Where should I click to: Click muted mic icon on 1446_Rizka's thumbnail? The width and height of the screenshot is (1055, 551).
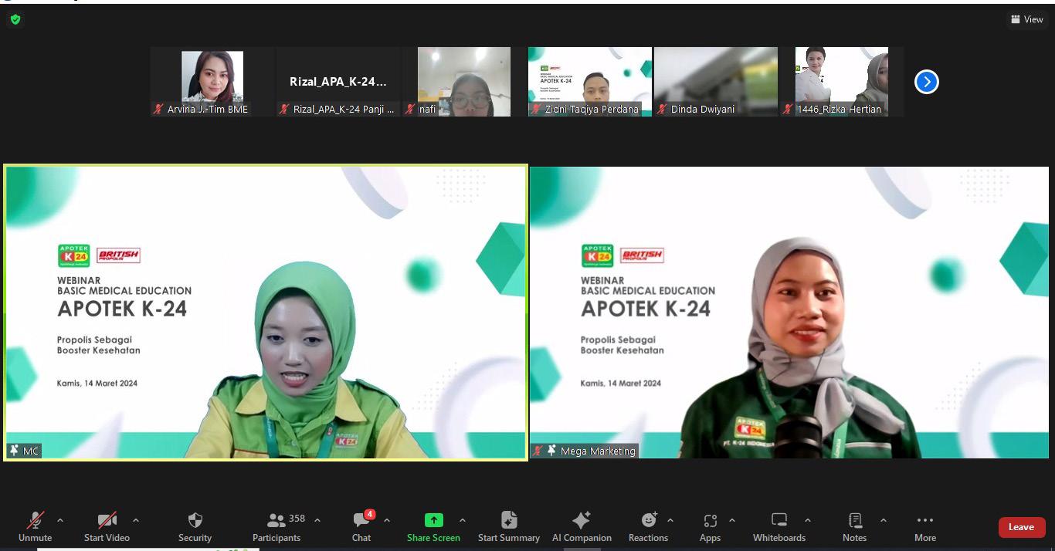[788, 109]
